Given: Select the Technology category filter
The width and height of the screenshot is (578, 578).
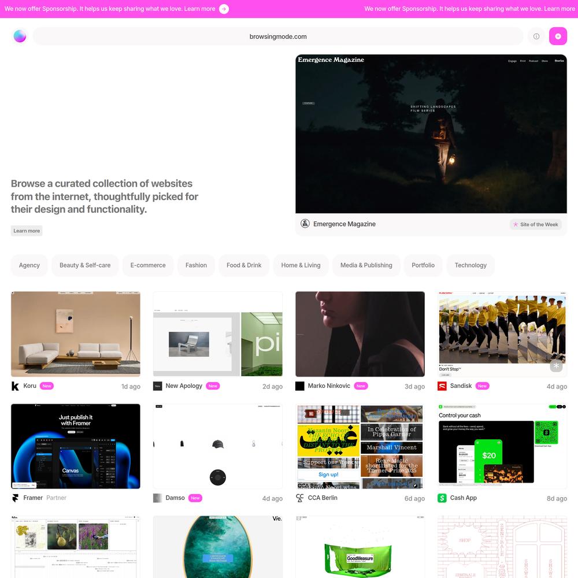Looking at the screenshot, I should (470, 265).
